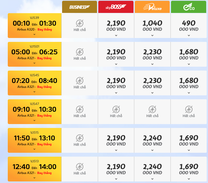208x183 pixels.
Task: Click sold-out plane icon in VJ547 SkyBoss cell
Action: click(116, 109)
